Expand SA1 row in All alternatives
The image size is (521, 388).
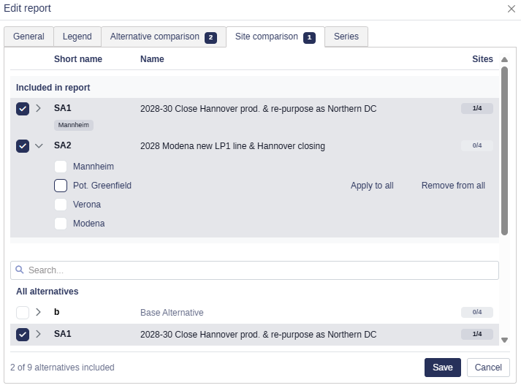(x=39, y=334)
